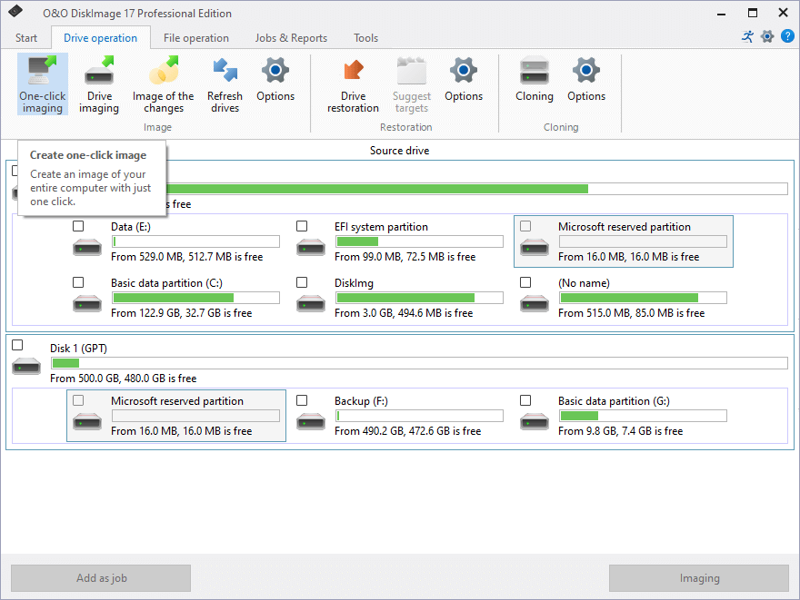Open the Jobs & Reports tab

[291, 38]
